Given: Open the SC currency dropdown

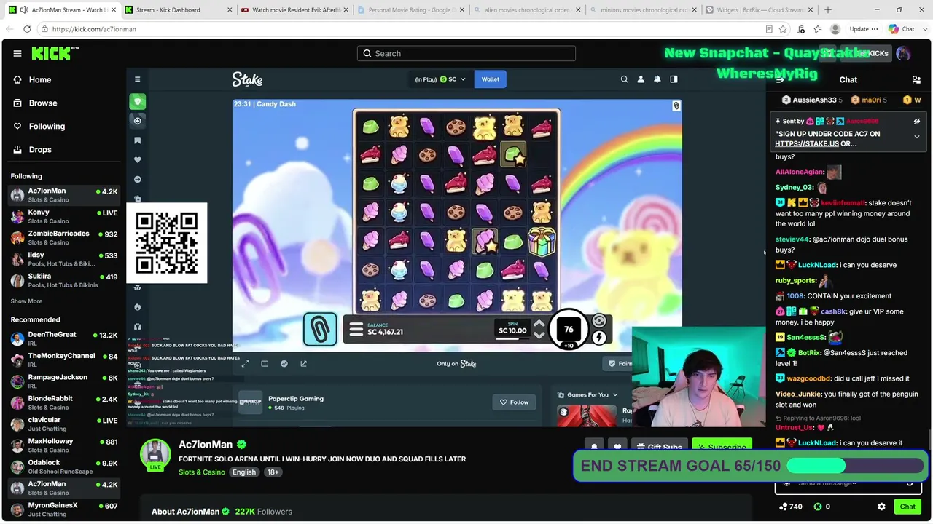Looking at the screenshot, I should [440, 79].
